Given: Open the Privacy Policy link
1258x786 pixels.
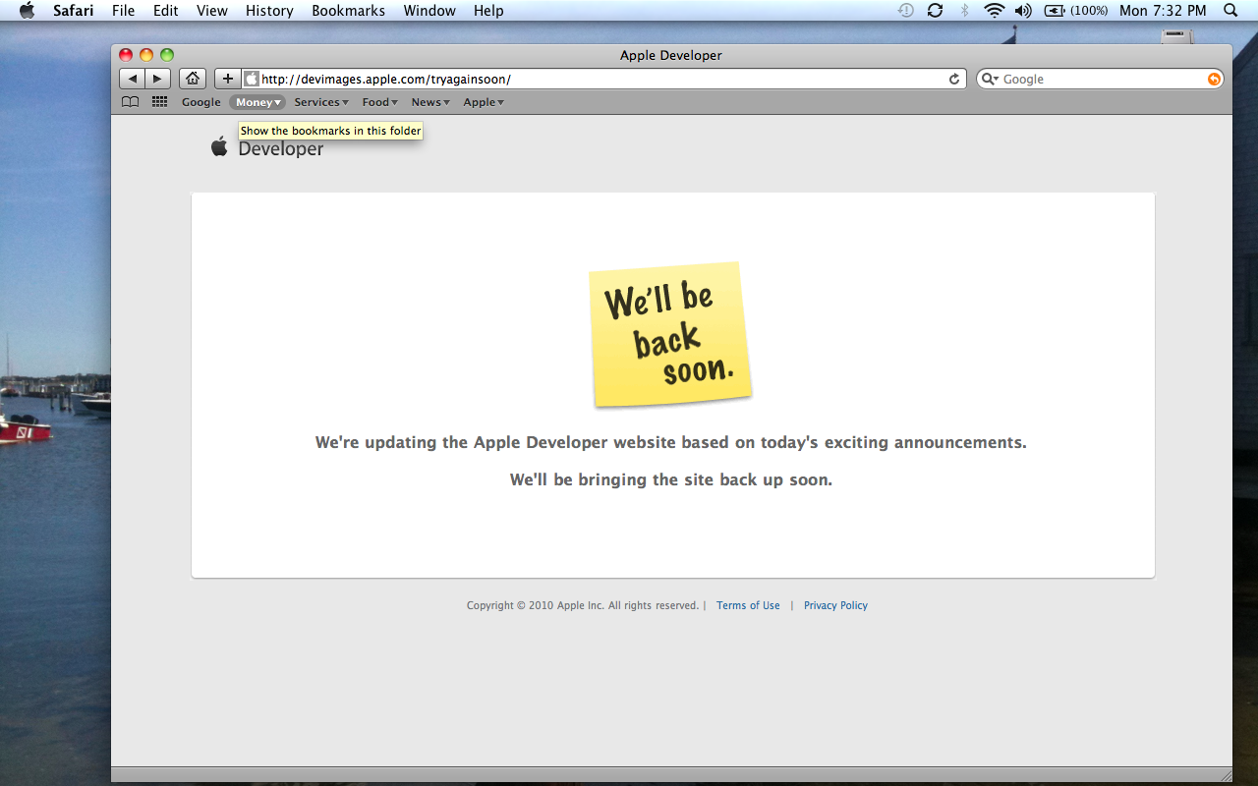Looking at the screenshot, I should [835, 605].
